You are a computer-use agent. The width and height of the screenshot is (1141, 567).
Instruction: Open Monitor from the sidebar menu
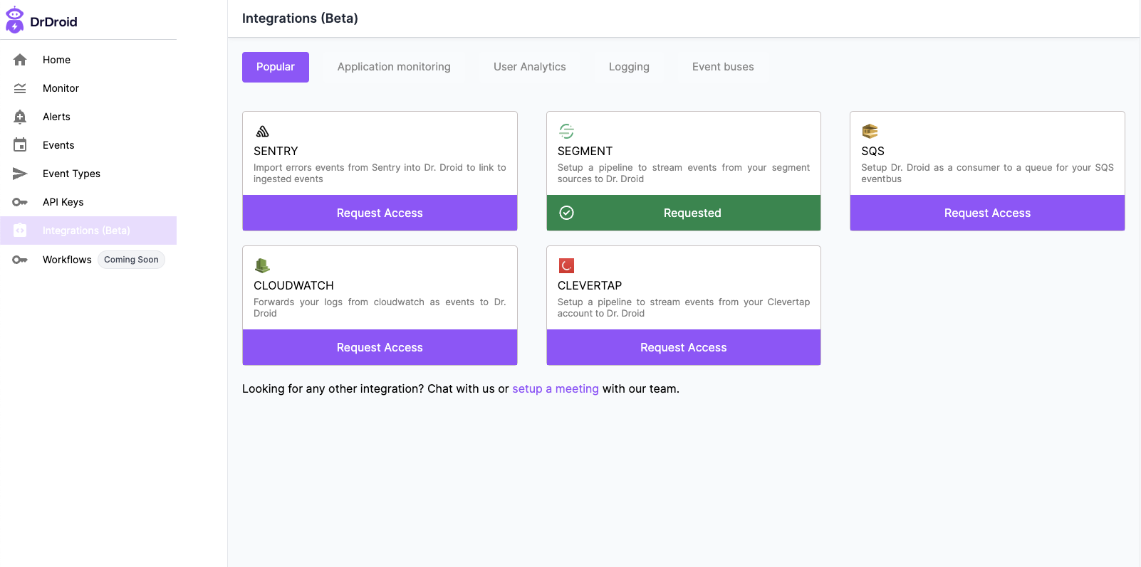coord(61,88)
